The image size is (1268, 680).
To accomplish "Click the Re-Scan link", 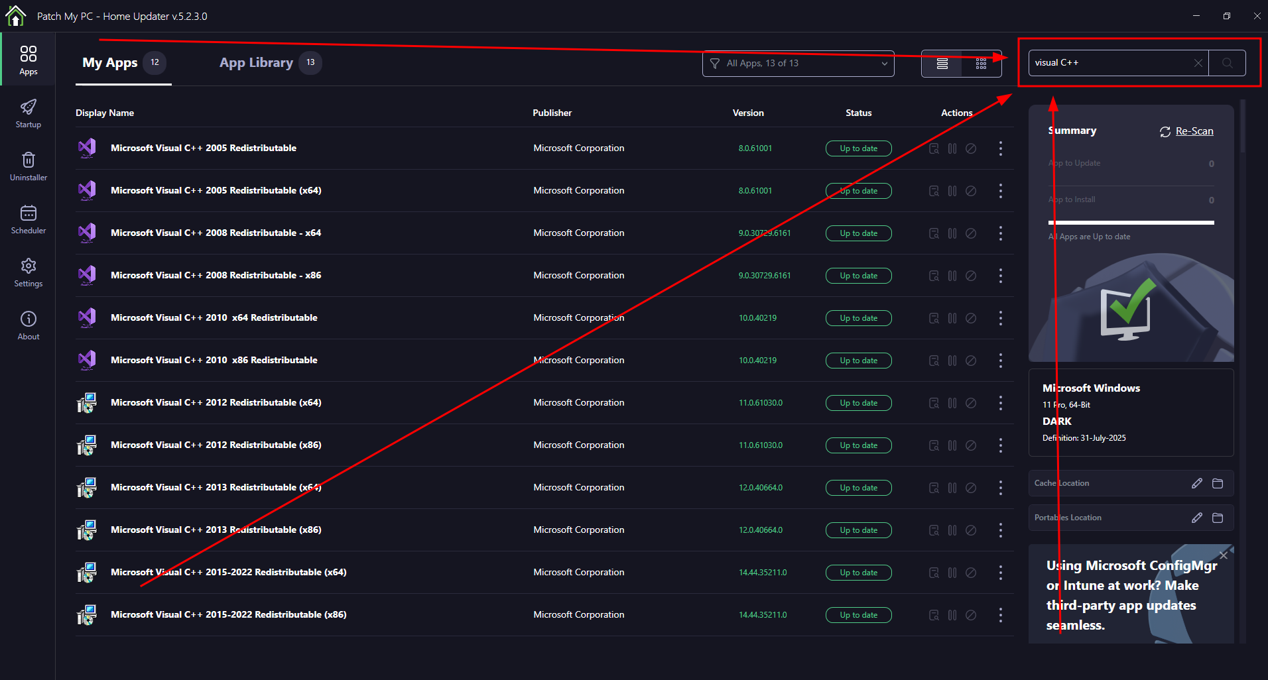I will pos(1186,131).
